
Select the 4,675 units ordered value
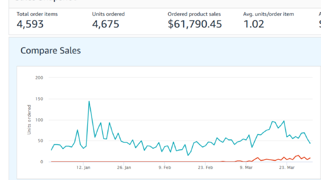pos(106,24)
